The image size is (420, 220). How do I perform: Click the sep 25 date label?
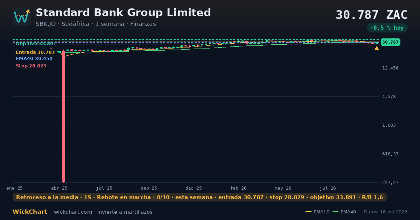[149, 188]
